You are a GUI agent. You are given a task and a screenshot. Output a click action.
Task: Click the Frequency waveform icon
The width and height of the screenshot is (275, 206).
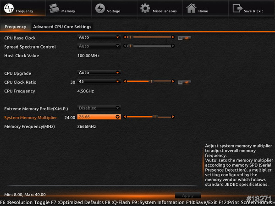[9, 8]
